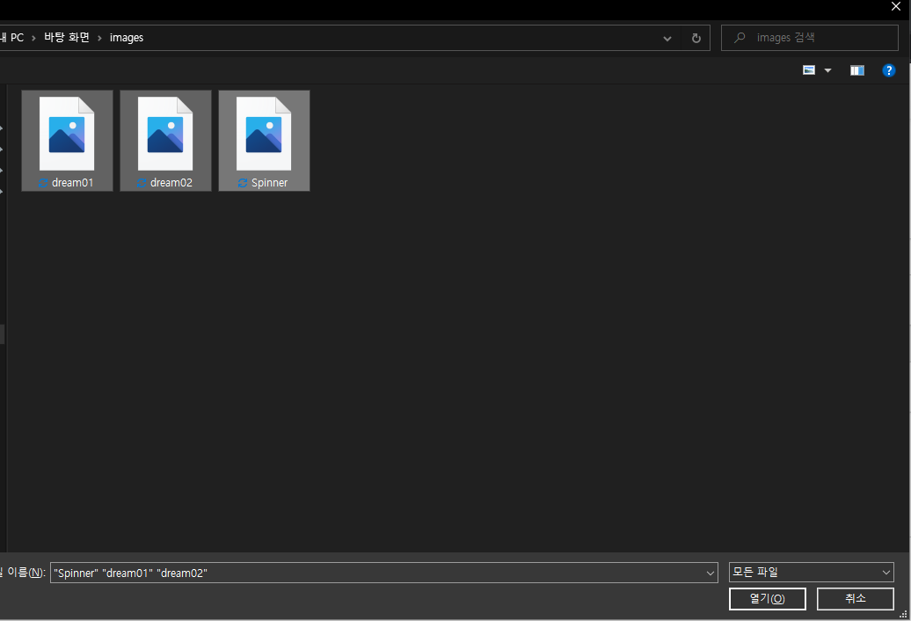Image resolution: width=911 pixels, height=621 pixels.
Task: Click the magnifier icon in the search box
Action: [x=739, y=38]
